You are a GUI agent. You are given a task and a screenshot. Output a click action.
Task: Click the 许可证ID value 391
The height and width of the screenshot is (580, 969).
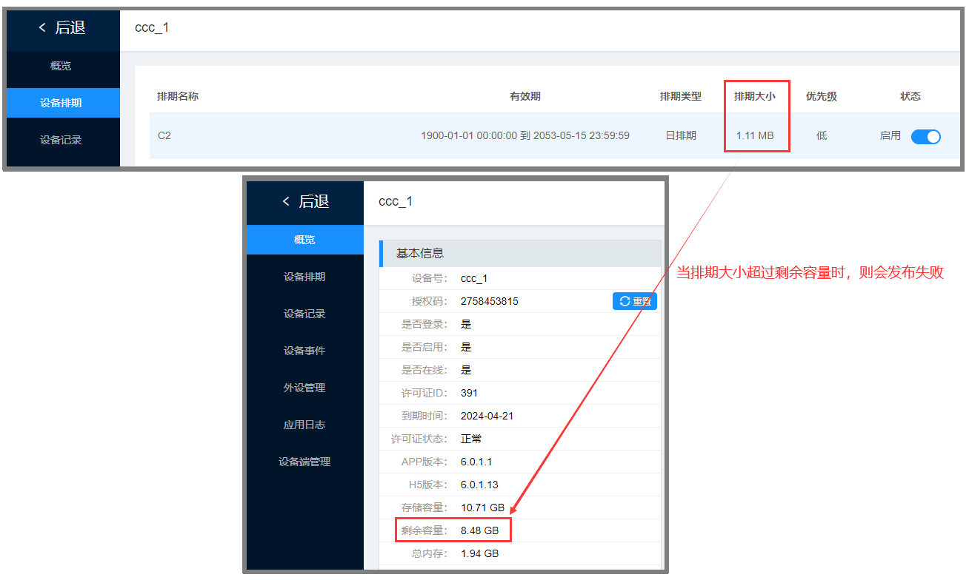[469, 393]
